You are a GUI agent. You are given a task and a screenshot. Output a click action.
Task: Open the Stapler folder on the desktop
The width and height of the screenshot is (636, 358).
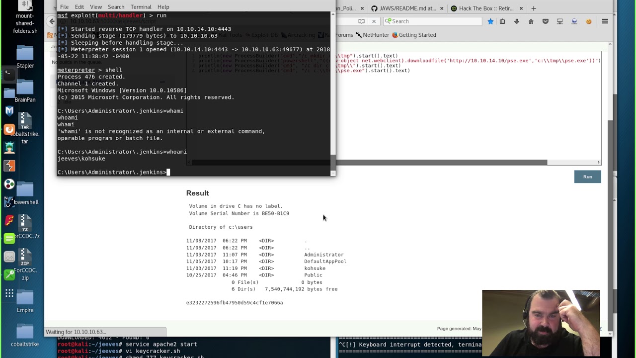(x=25, y=56)
